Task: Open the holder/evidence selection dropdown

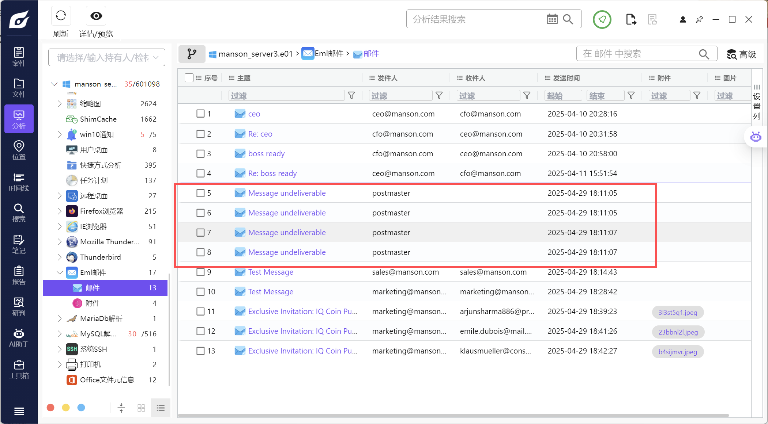Action: (107, 58)
